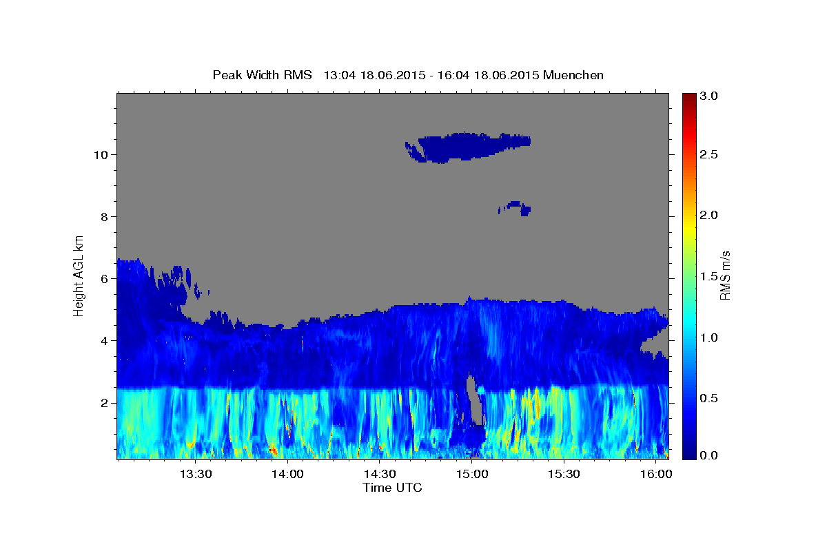
Task: Click the large cloud layer at 10 km
Action: [469, 147]
